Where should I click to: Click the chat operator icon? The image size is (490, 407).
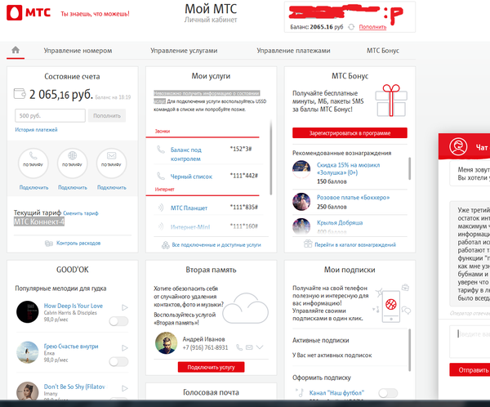pos(459,148)
